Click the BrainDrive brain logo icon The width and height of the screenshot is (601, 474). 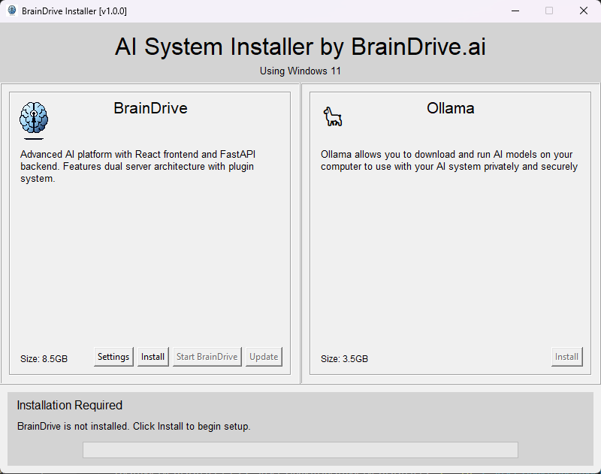point(33,119)
